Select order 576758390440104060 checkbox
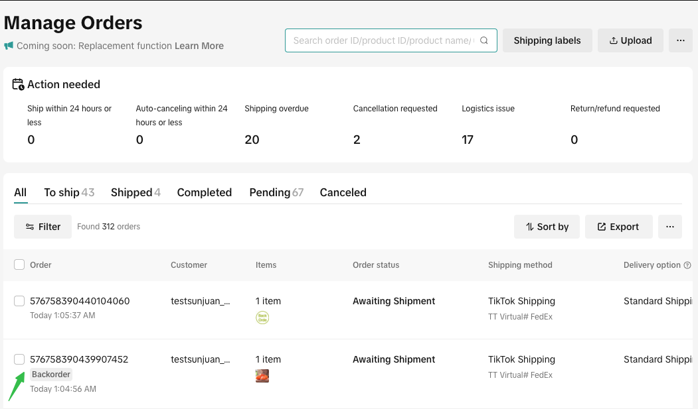698x409 pixels. (x=19, y=301)
